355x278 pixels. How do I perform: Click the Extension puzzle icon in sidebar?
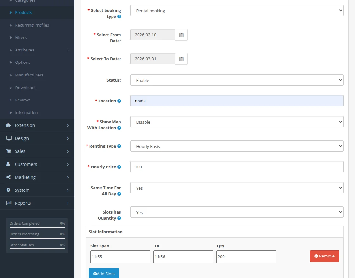9,125
